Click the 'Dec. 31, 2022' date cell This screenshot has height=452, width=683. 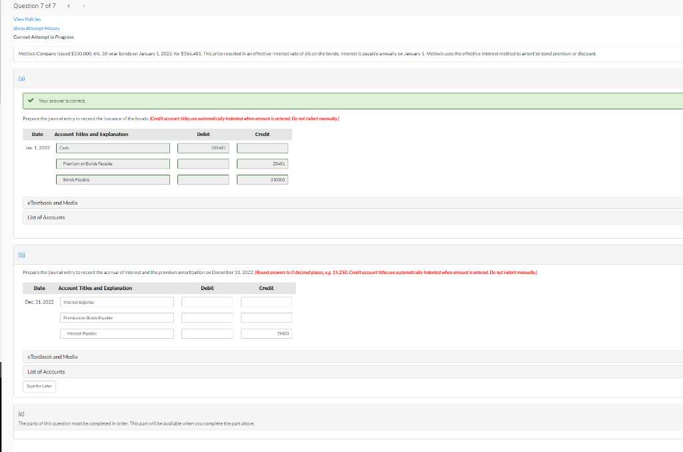[x=39, y=302]
